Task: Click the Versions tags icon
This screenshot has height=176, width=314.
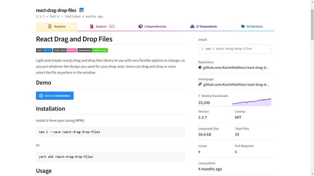Action: [243, 27]
